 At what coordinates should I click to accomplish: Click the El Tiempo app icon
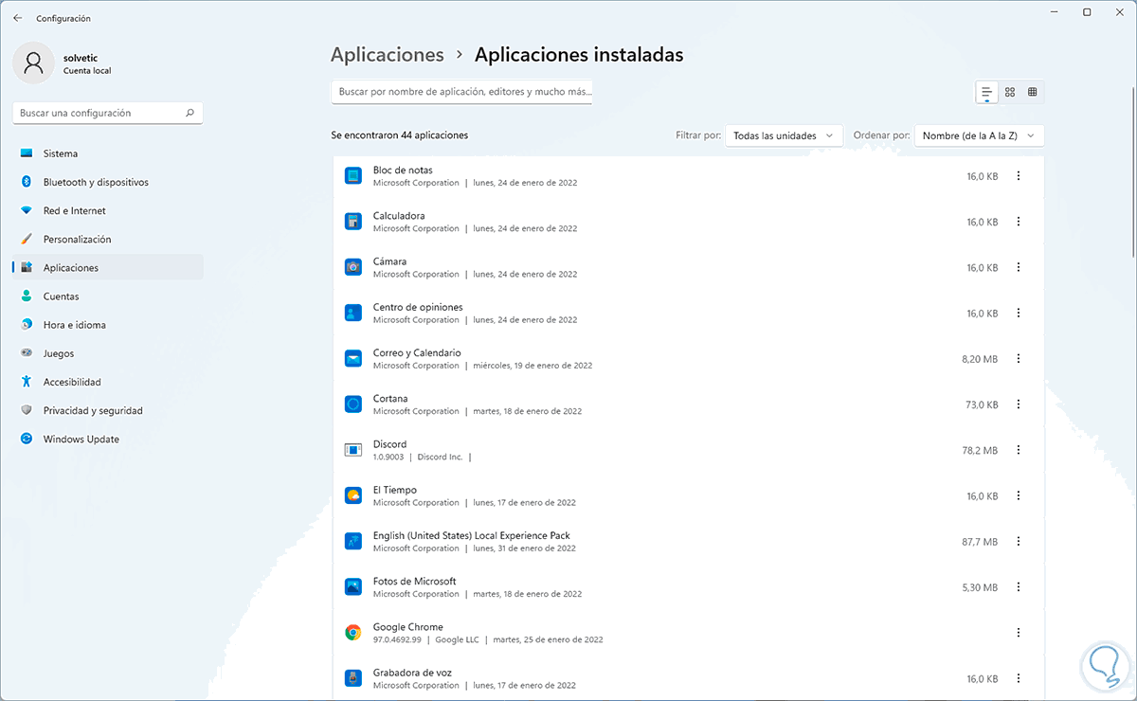point(353,495)
